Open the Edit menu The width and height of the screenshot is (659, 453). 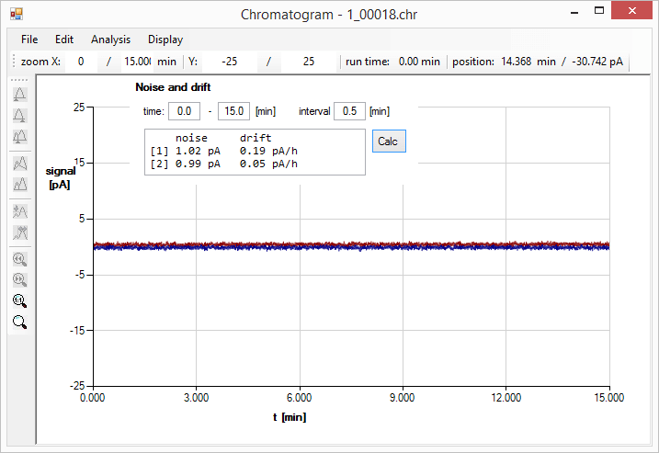pyautogui.click(x=64, y=40)
